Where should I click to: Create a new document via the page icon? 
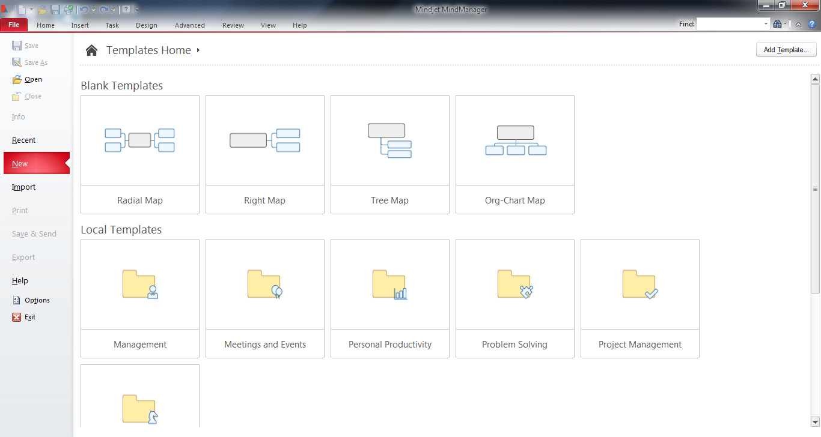tap(22, 9)
